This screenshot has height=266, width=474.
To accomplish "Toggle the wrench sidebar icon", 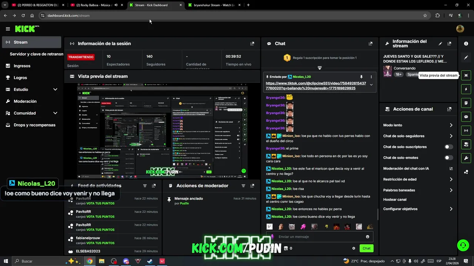I will click(x=466, y=158).
